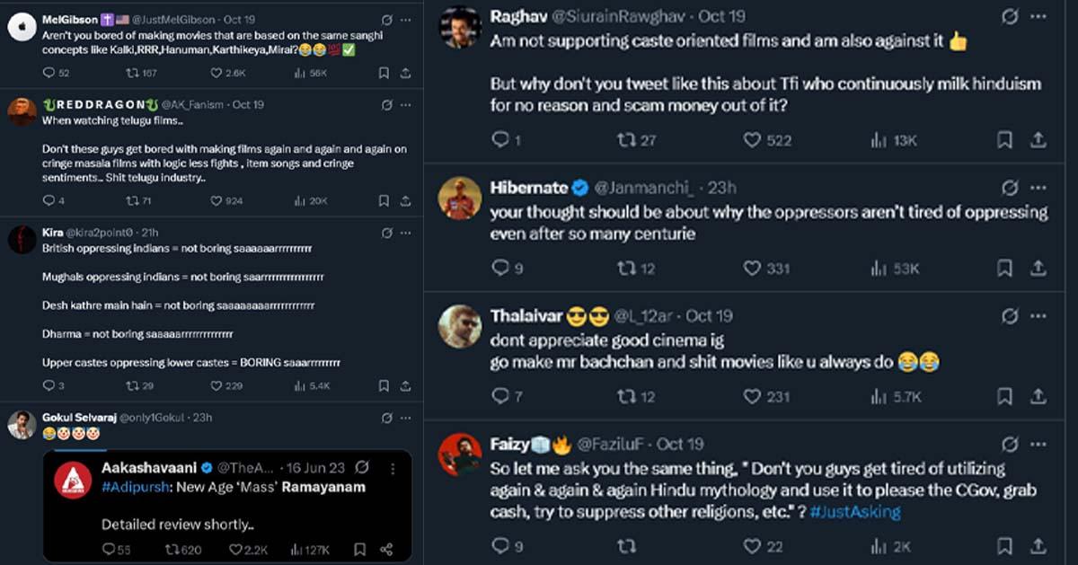Open Raghav's profile picture

(461, 29)
